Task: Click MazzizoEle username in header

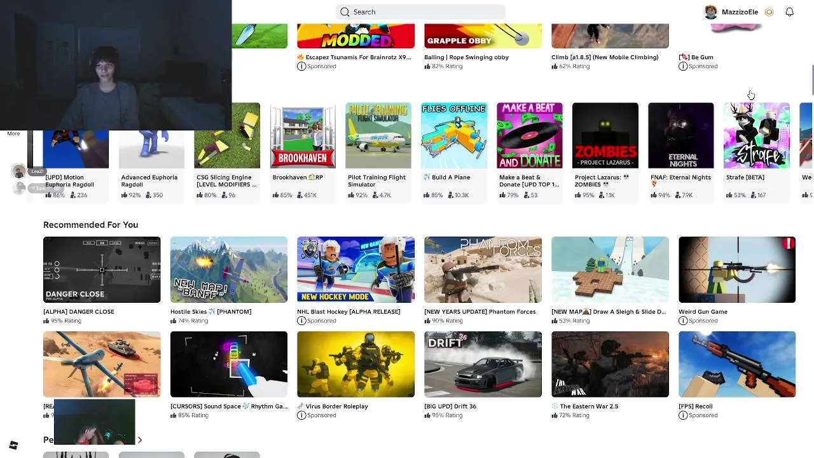Action: tap(740, 12)
